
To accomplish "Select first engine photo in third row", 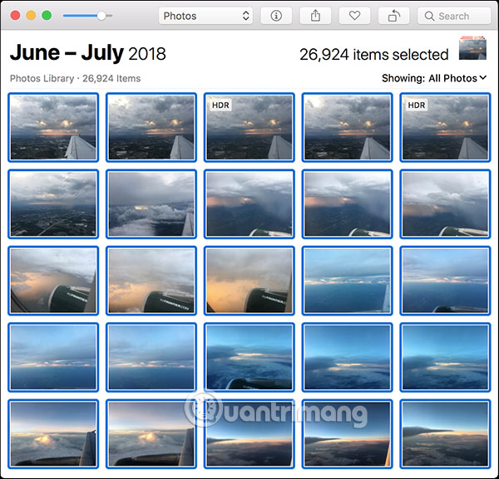I will click(53, 281).
